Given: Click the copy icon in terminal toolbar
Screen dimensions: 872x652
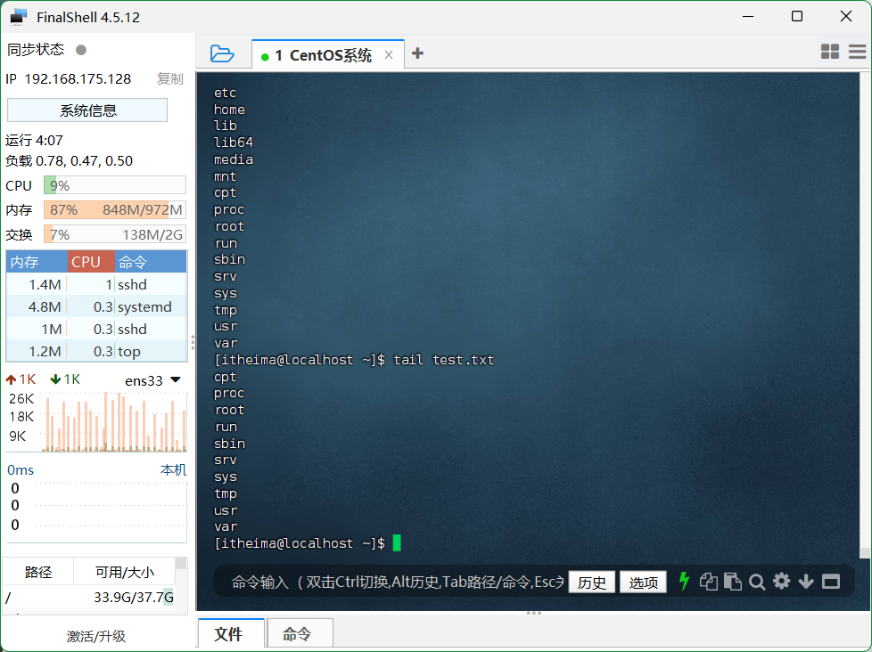Looking at the screenshot, I should pos(709,582).
